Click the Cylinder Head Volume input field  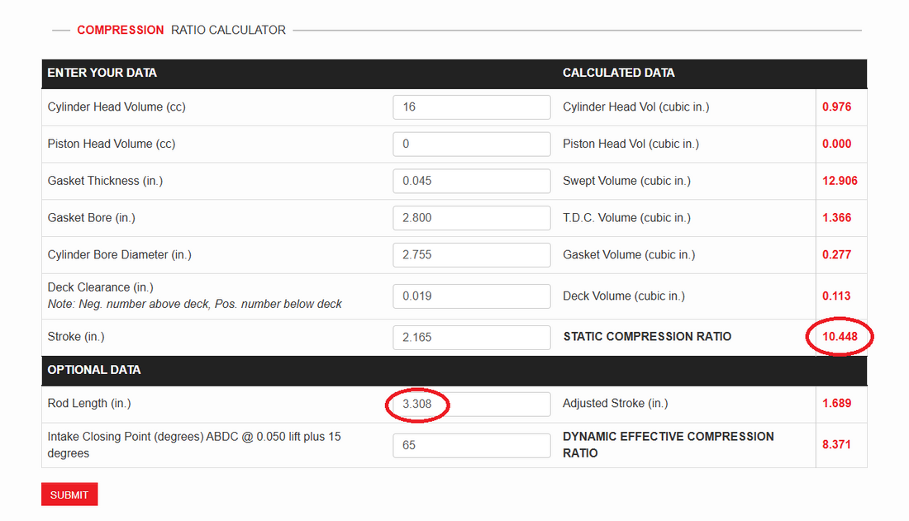(471, 107)
